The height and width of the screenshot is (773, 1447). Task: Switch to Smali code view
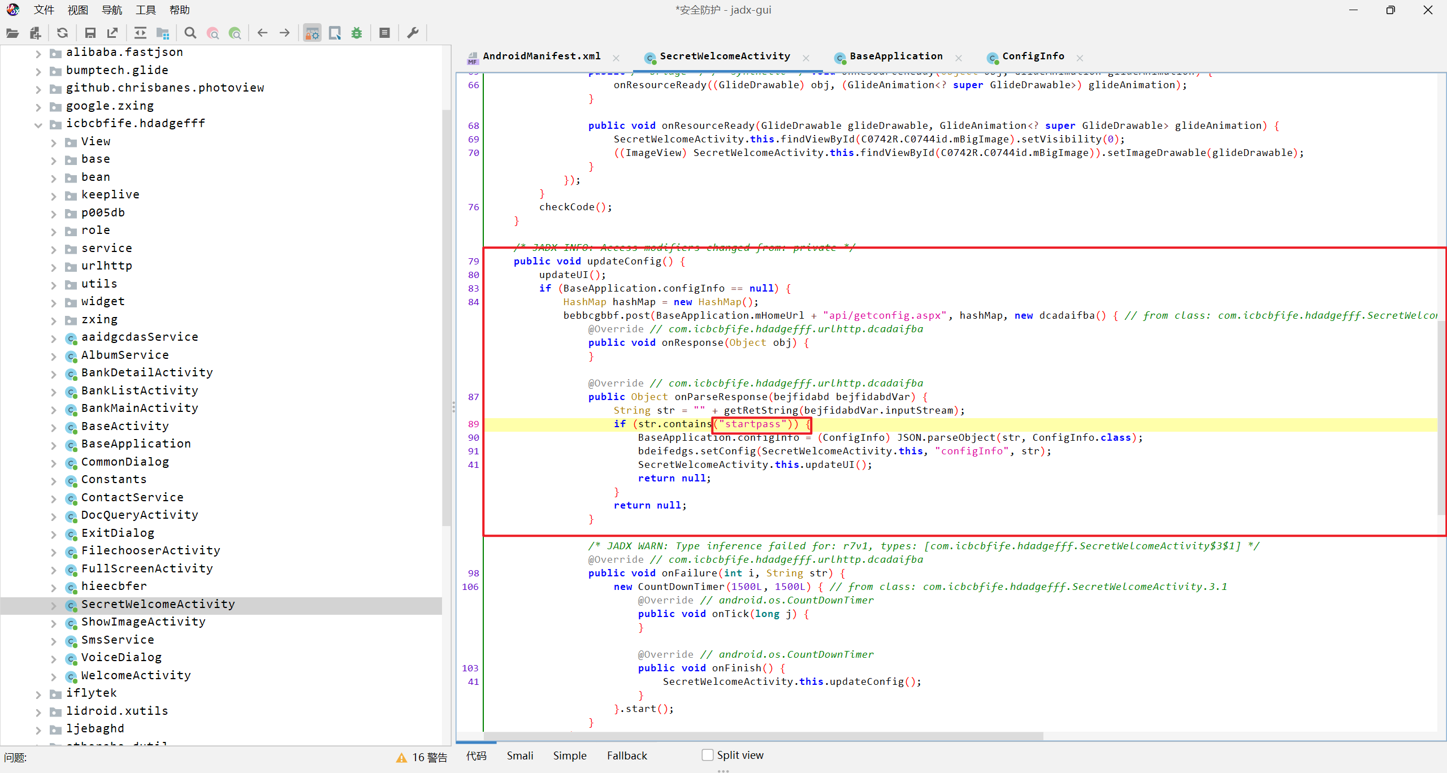pos(519,755)
